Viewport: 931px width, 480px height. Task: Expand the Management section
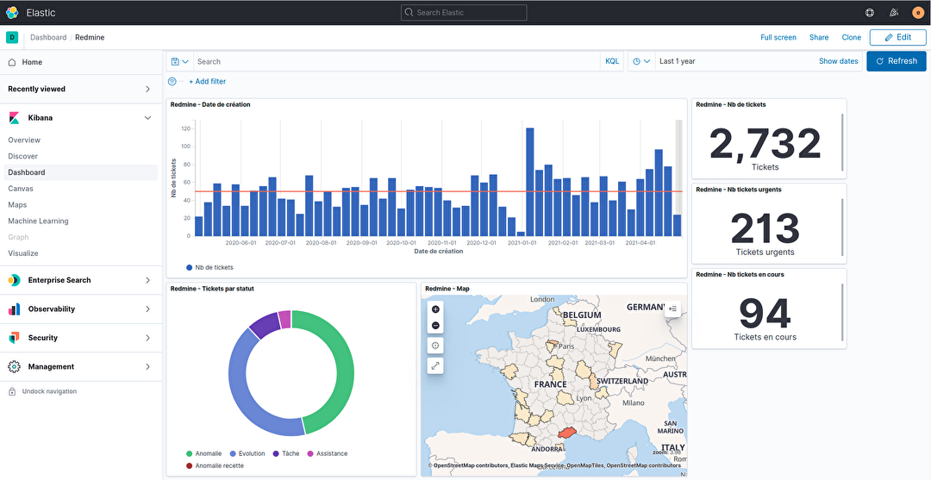click(x=148, y=366)
